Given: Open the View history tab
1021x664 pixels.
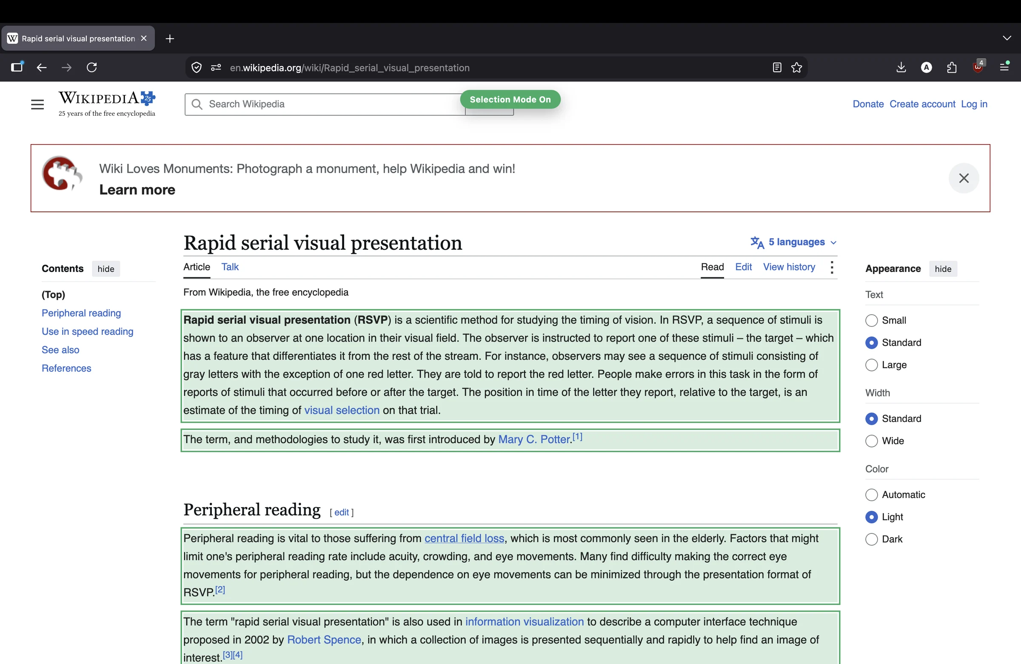Looking at the screenshot, I should pyautogui.click(x=789, y=267).
